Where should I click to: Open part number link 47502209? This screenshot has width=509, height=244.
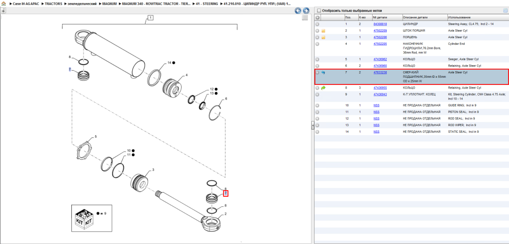point(380,31)
